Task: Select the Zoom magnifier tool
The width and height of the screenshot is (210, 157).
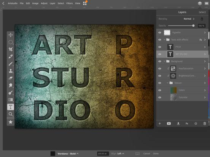Action: coord(11,114)
